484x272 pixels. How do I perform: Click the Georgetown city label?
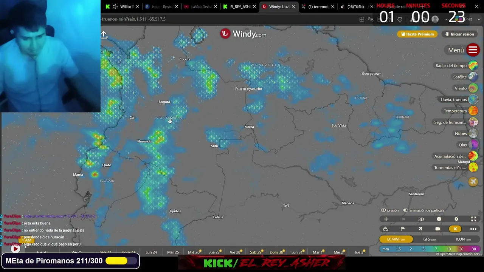[372, 74]
